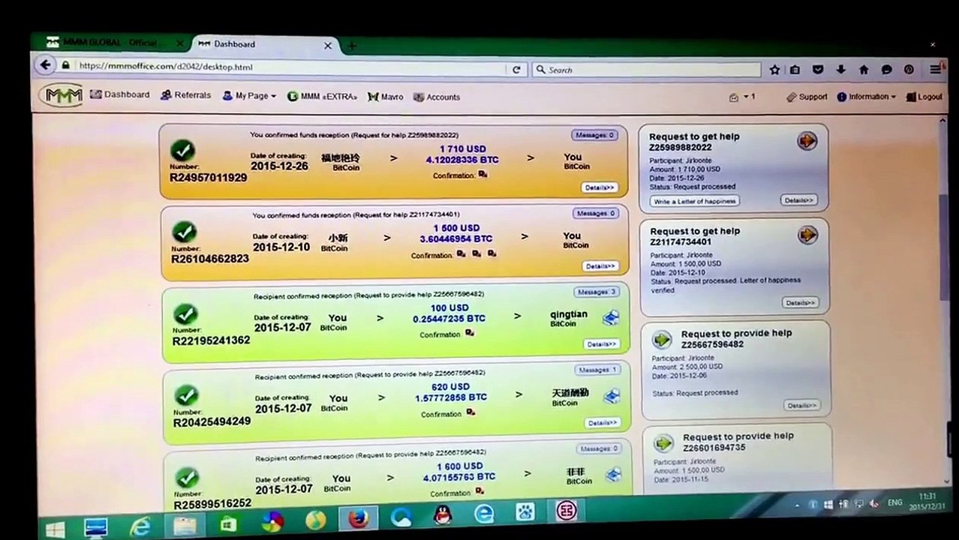Open Details of request Z21174734401
Image resolution: width=959 pixels, height=540 pixels.
point(800,303)
